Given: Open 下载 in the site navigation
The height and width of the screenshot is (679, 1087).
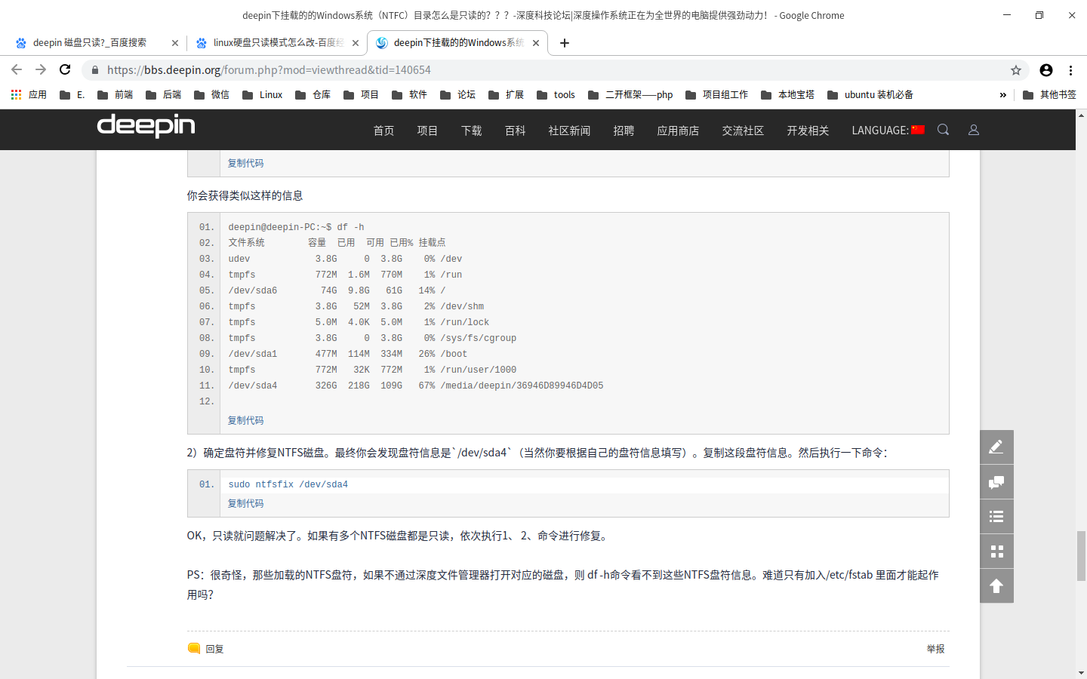Looking at the screenshot, I should tap(471, 131).
